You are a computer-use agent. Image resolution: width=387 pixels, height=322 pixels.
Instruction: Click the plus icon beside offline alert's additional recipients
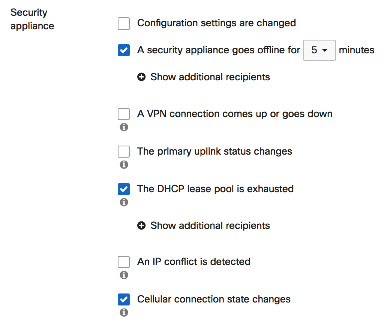[x=141, y=77]
